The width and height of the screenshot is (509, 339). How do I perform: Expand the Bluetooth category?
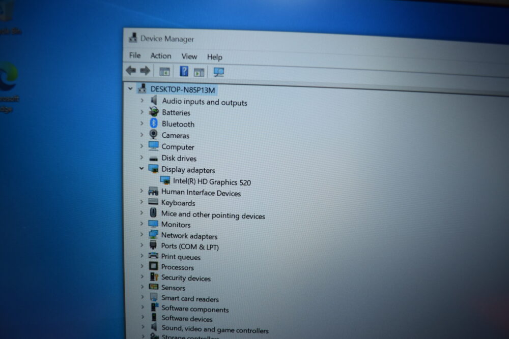pyautogui.click(x=142, y=123)
